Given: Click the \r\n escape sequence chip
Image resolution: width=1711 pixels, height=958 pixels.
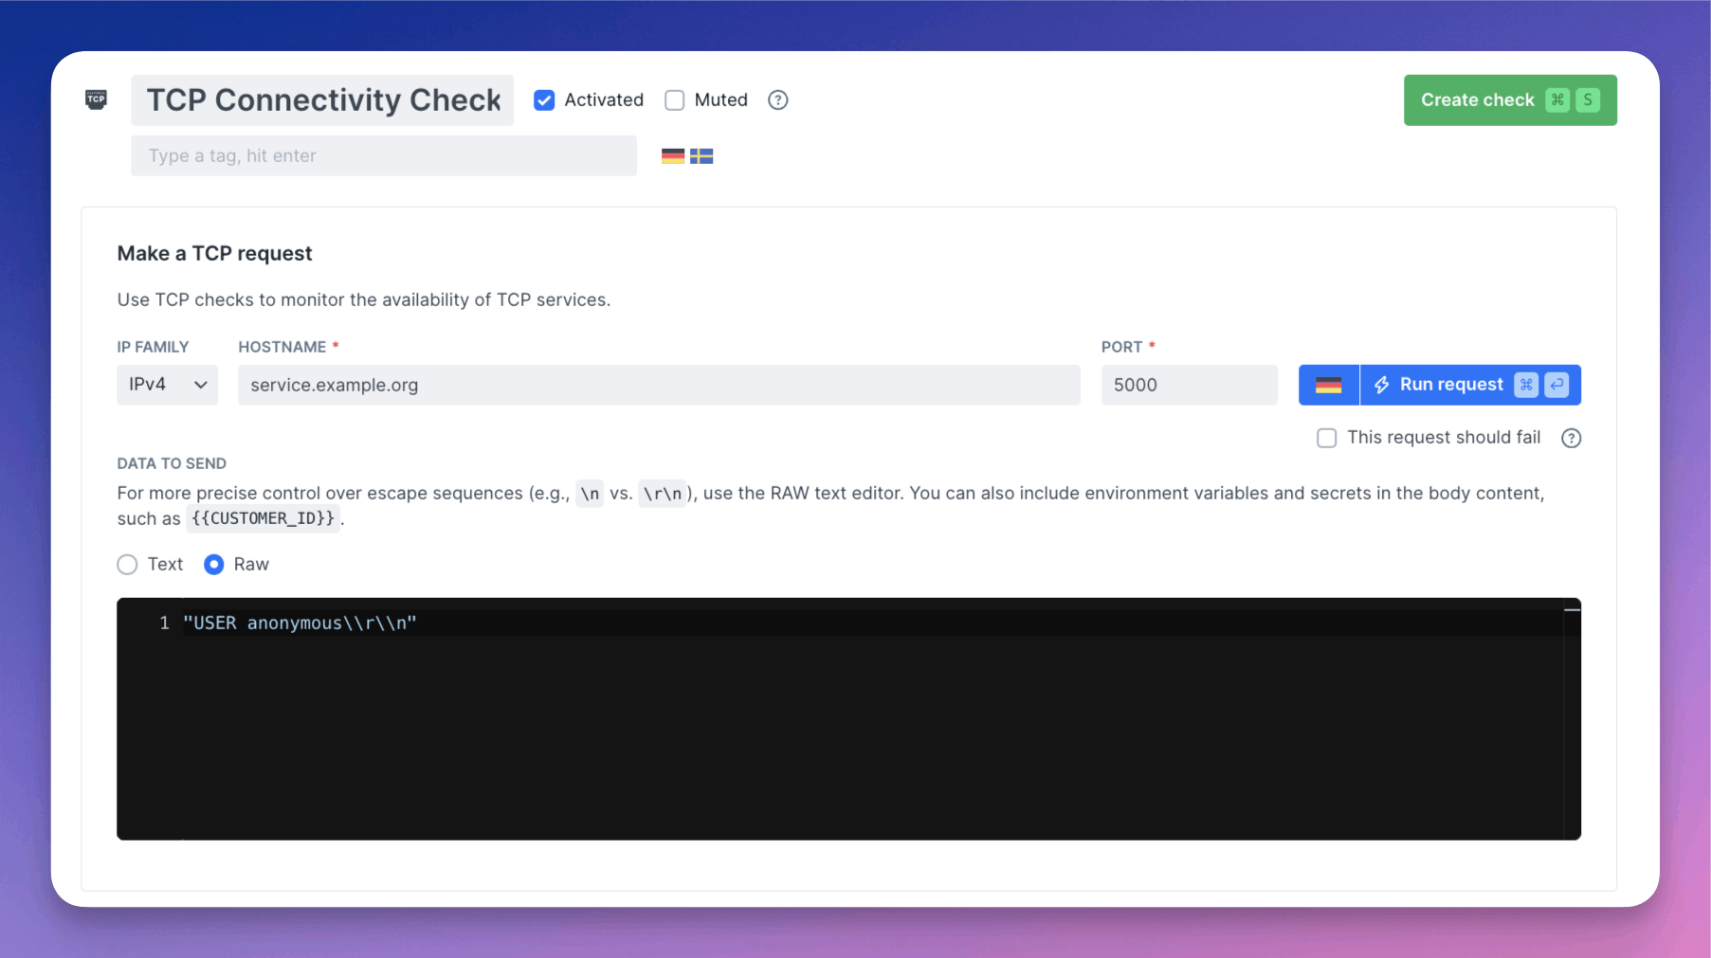Looking at the screenshot, I should [663, 494].
